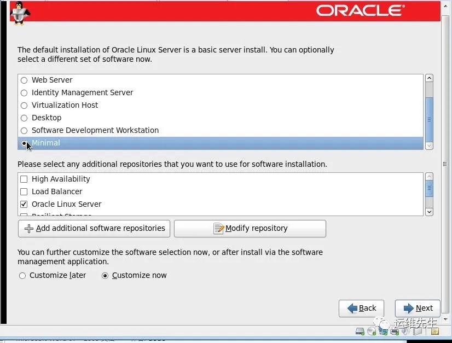This screenshot has height=343, width=452.
Task: Click Add additional software repositories button
Action: 94,229
